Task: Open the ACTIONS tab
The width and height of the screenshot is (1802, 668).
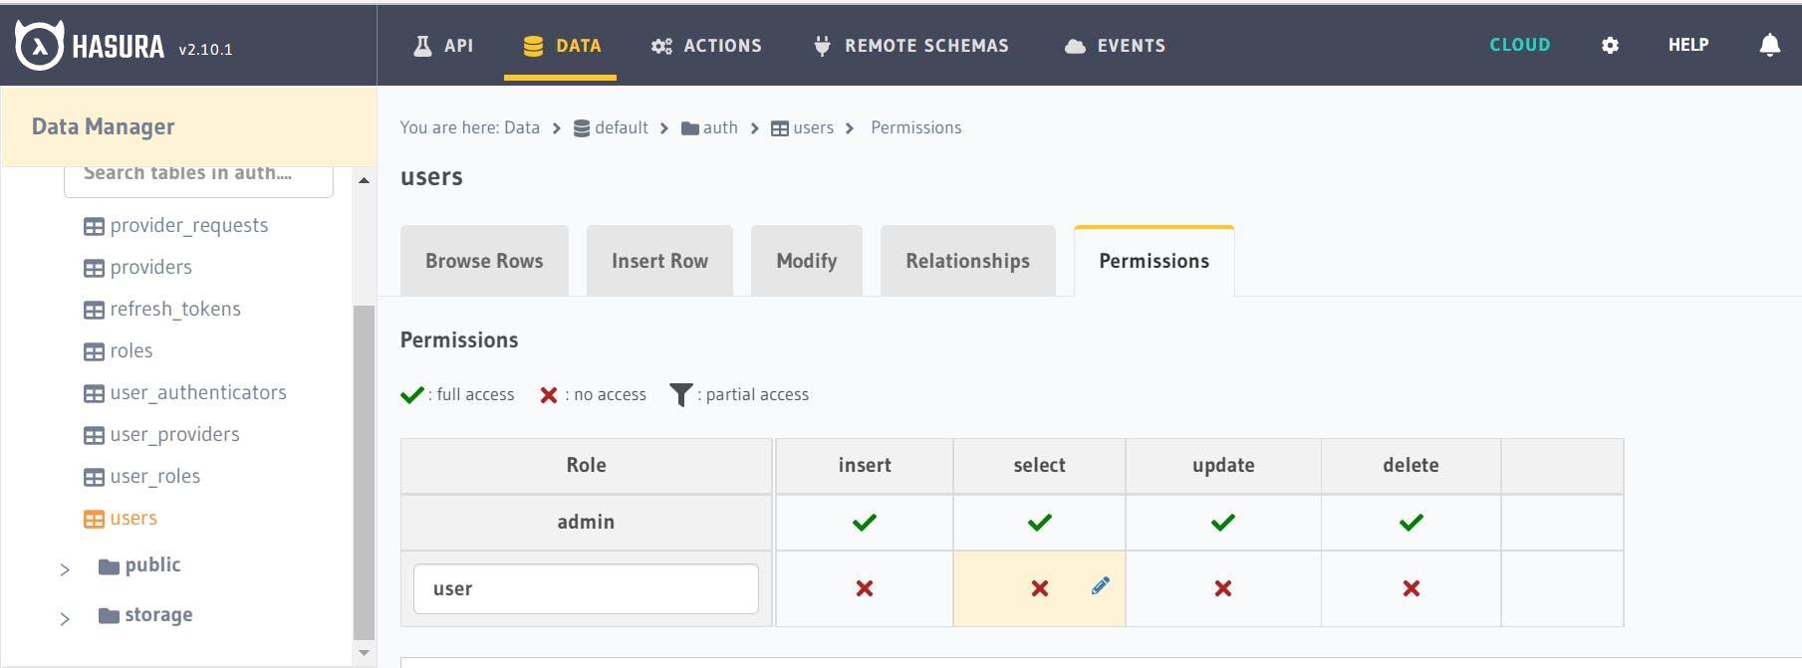Action: coord(705,46)
